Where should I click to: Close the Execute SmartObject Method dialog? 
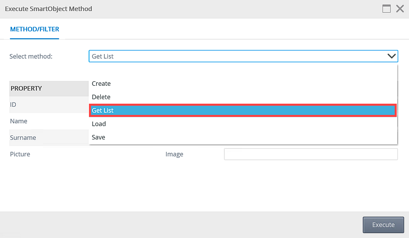[400, 9]
